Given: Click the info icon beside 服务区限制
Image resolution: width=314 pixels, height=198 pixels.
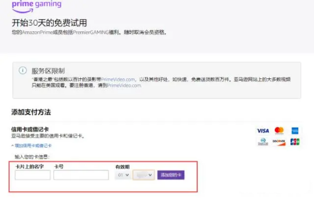Looking at the screenshot, I should [x=23, y=70].
